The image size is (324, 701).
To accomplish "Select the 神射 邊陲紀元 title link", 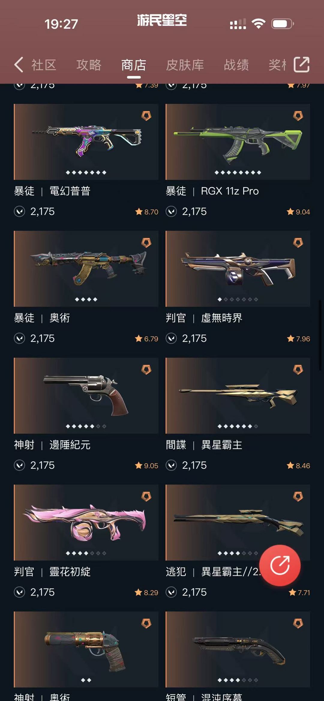I will point(52,445).
